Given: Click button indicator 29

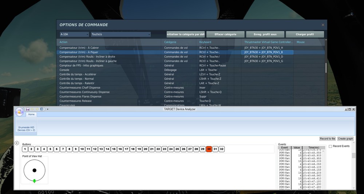Looking at the screenshot, I should click(202, 149).
